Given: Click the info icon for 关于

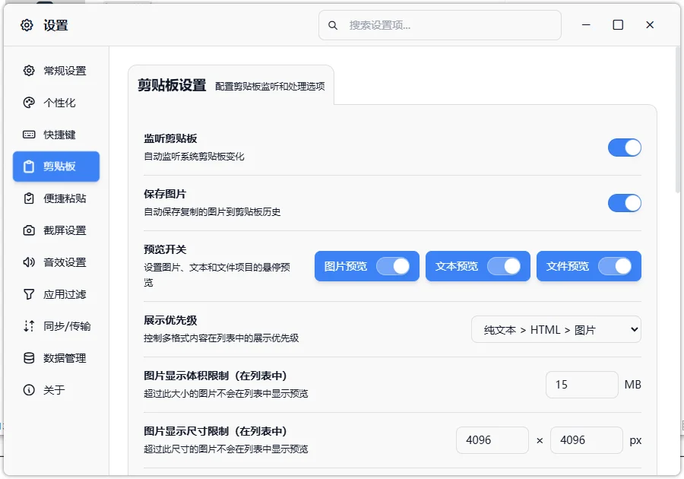Looking at the screenshot, I should 29,390.
